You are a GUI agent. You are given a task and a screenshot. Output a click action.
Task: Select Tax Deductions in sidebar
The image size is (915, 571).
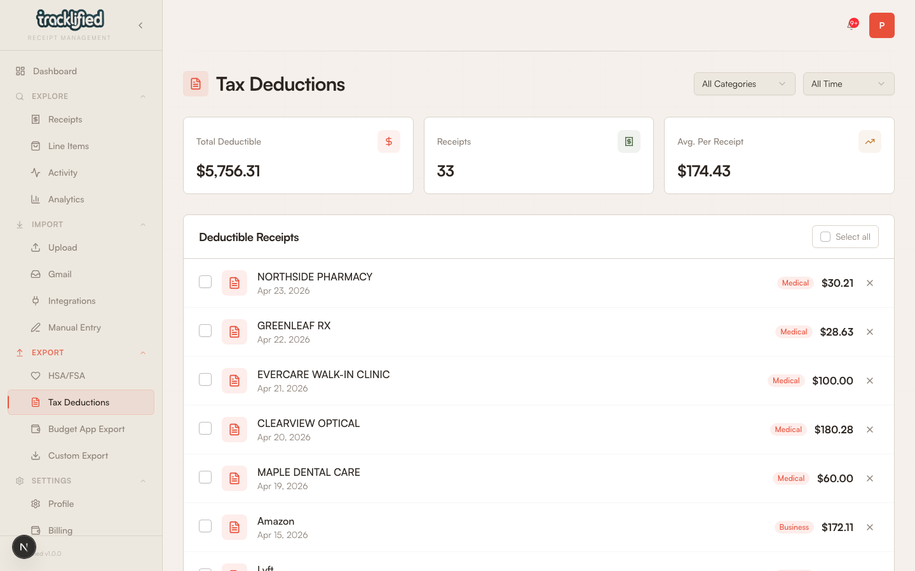81,402
